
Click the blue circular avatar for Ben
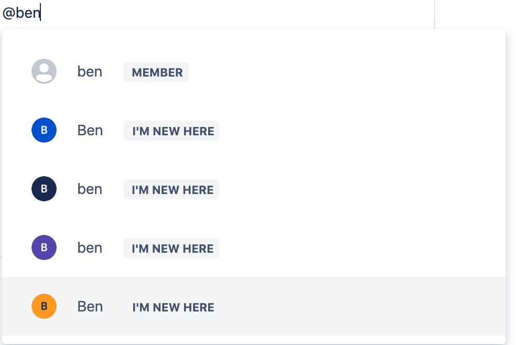(44, 130)
